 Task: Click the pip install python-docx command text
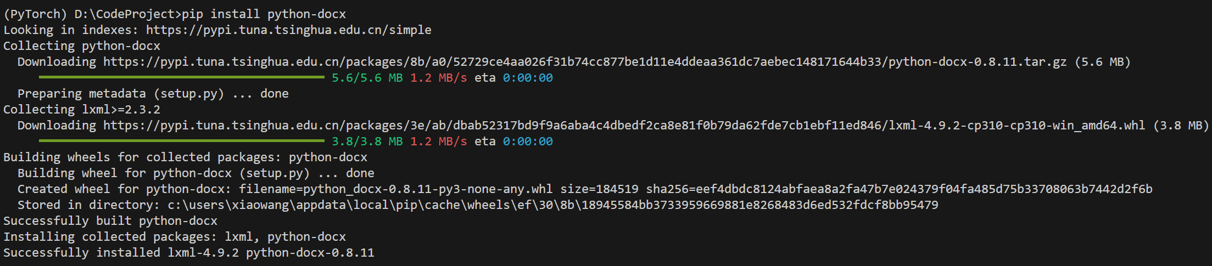[264, 14]
